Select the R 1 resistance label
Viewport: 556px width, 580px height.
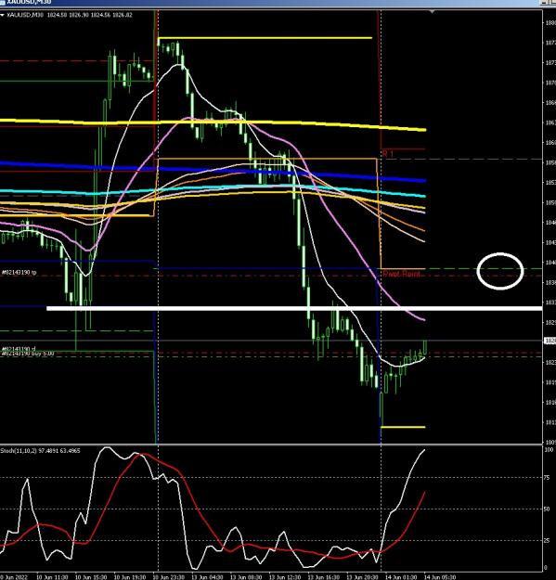388,153
